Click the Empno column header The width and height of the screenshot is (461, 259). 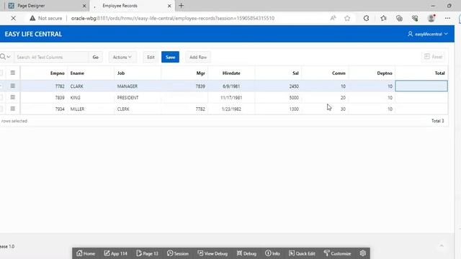(x=44, y=73)
